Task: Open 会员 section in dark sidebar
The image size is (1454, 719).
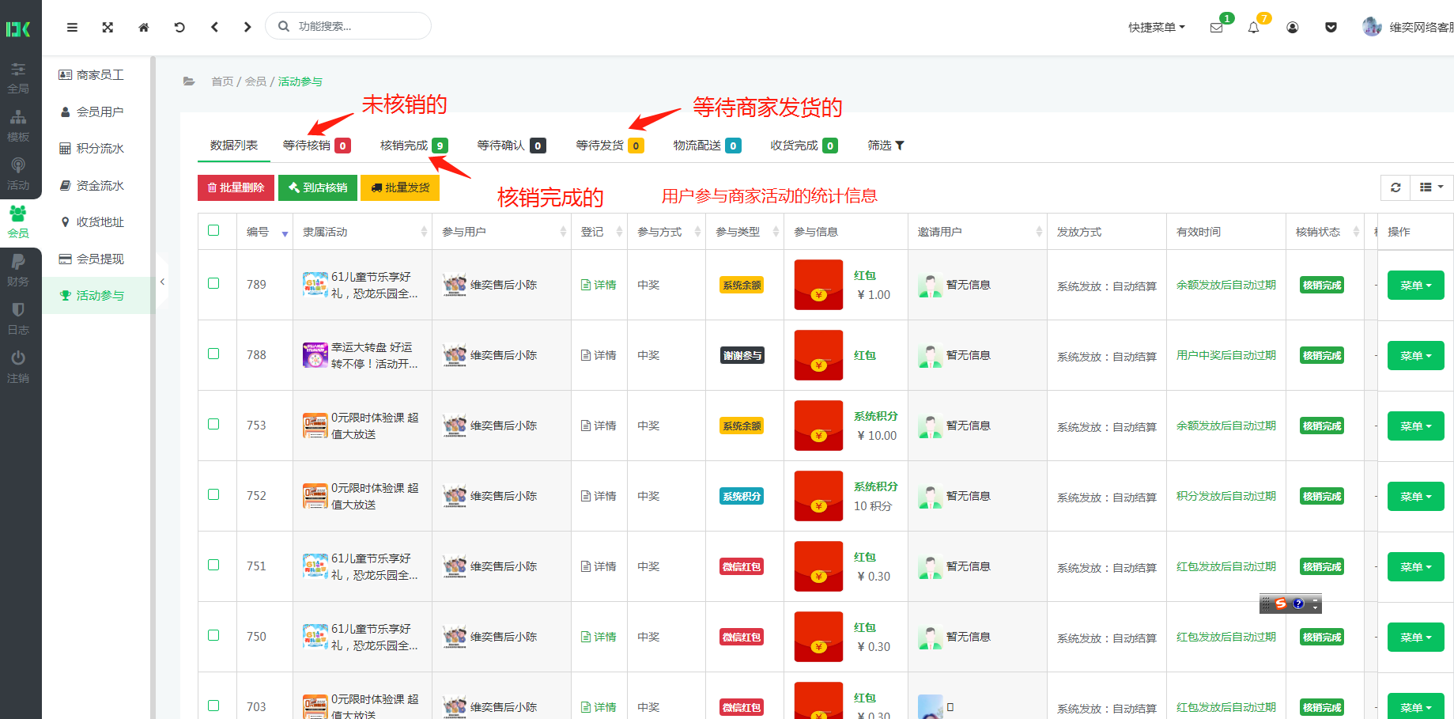Action: pyautogui.click(x=18, y=222)
